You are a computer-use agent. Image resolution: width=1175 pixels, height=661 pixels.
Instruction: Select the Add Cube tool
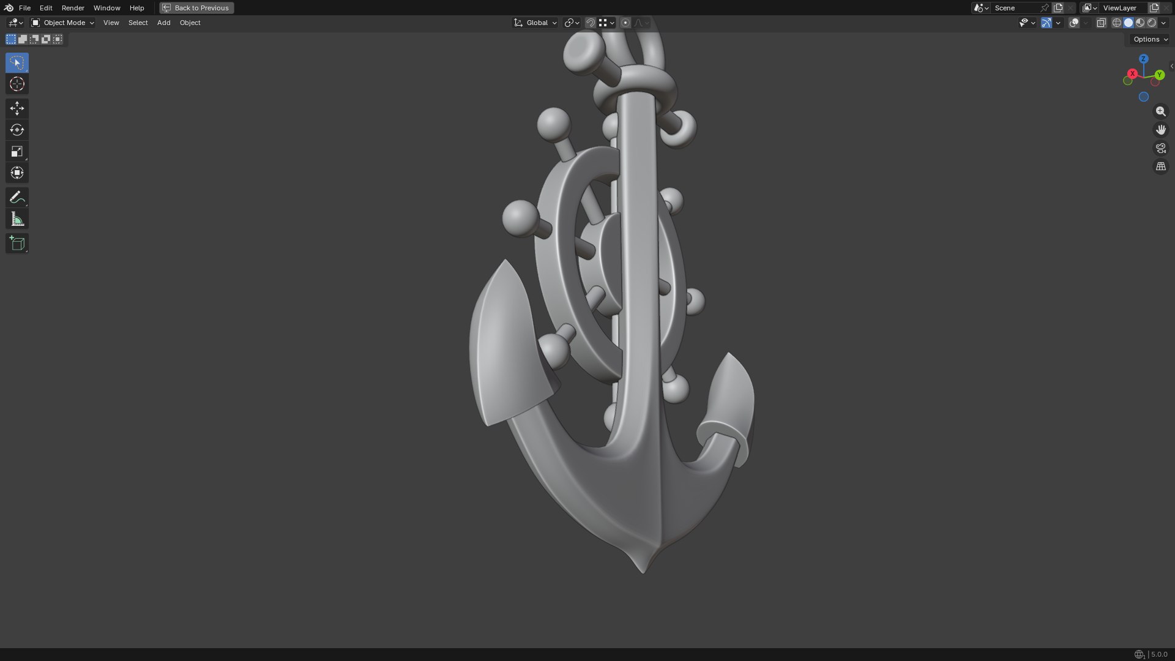coord(17,243)
